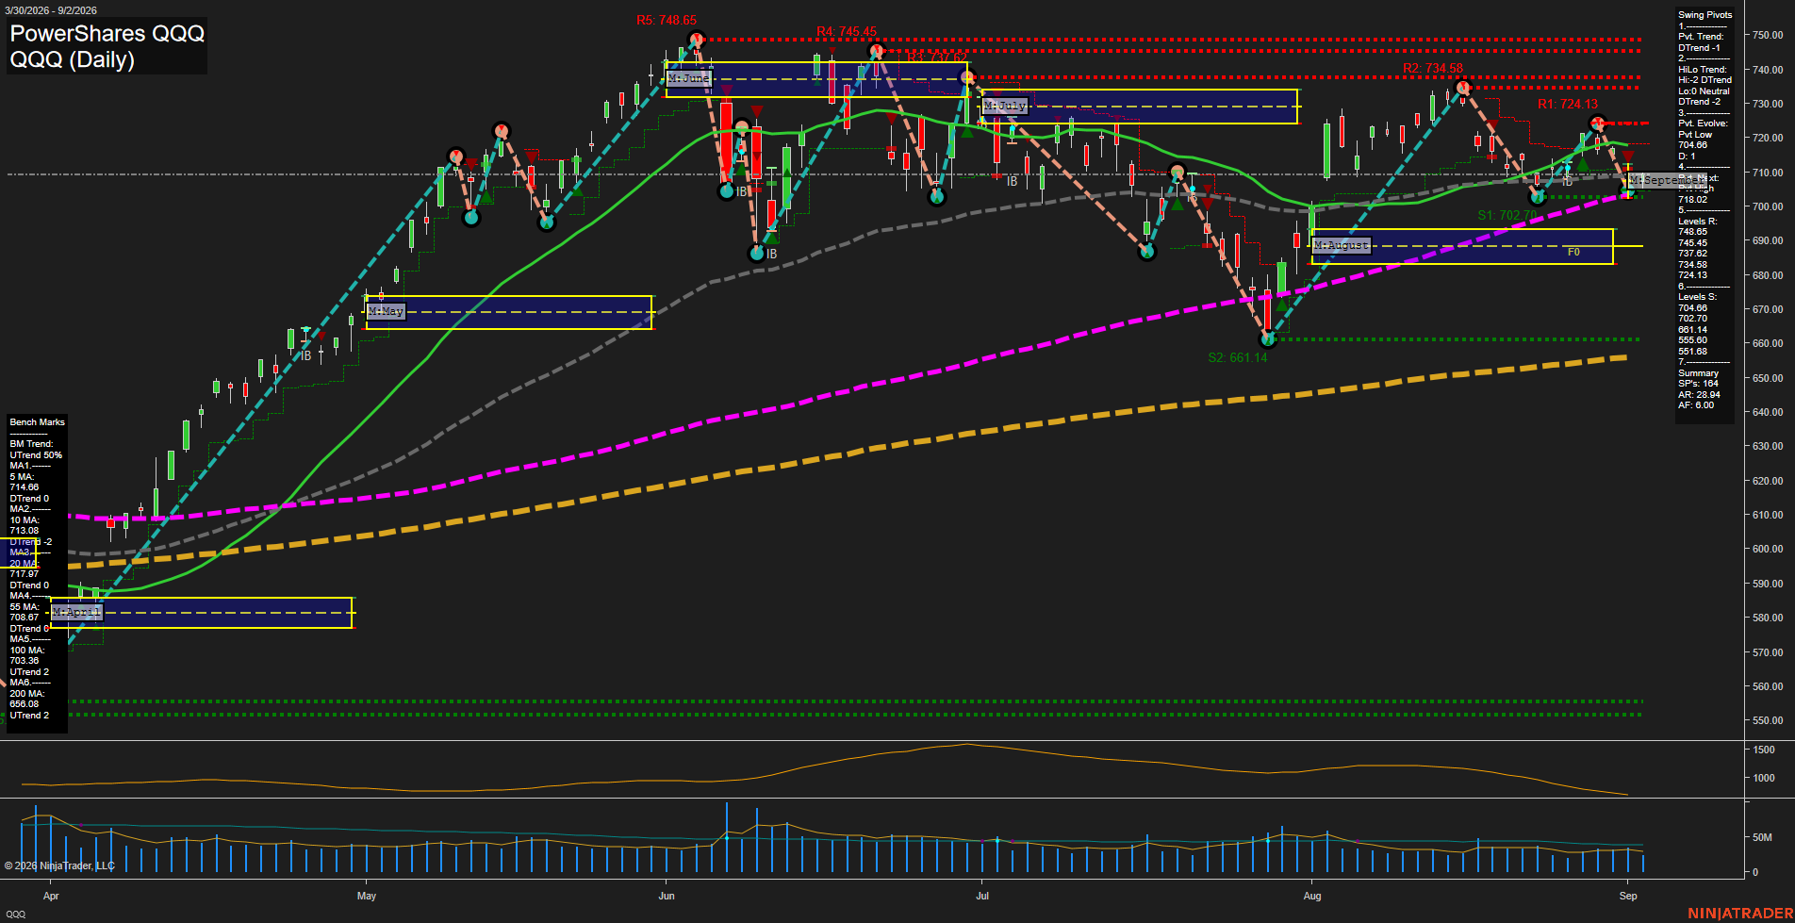Select the SP's: 164 summary line
The image size is (1795, 923).
click(1699, 384)
